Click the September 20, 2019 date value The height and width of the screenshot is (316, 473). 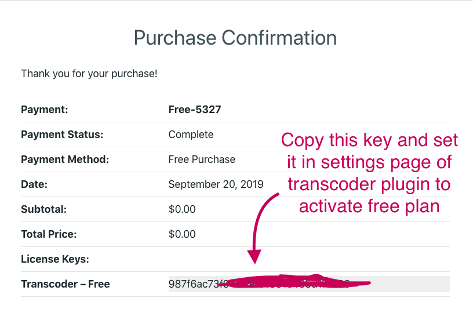click(x=216, y=184)
